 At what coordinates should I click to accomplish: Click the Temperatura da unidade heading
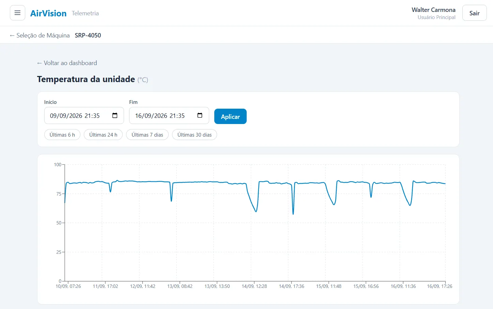[x=86, y=79]
